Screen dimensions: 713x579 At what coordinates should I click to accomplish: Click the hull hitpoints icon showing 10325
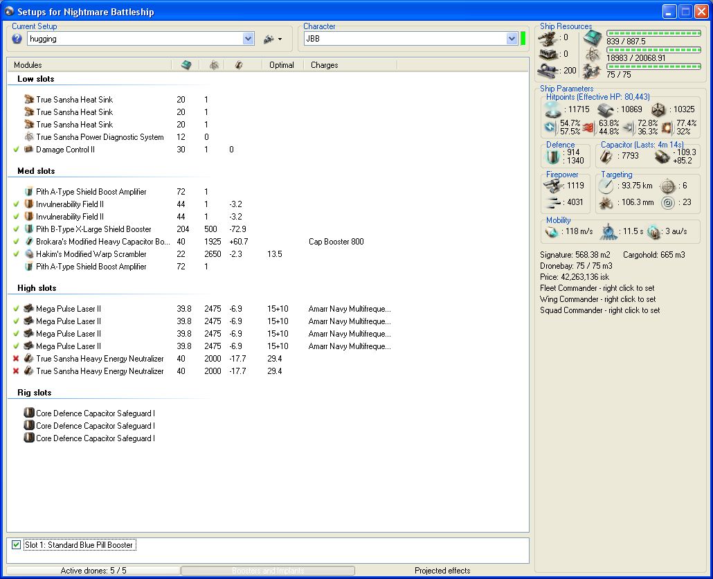tap(658, 109)
